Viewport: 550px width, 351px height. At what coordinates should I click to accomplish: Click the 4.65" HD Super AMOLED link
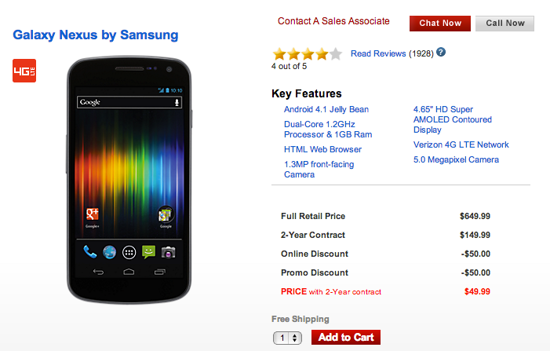coord(453,119)
